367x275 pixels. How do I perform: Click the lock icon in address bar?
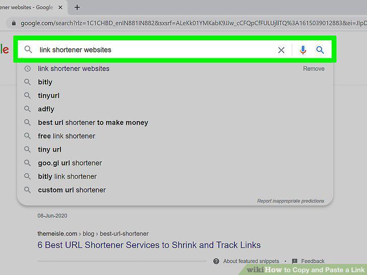pyautogui.click(x=14, y=23)
